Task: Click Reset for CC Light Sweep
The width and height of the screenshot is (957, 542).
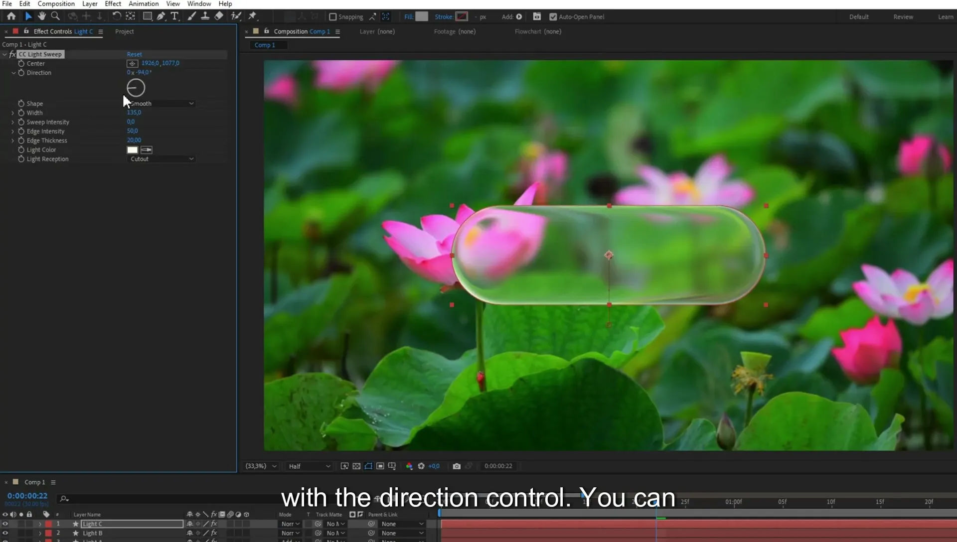Action: click(134, 54)
